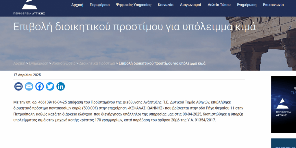
Task: Click the Αρχική breadcrumb link
Action: [19, 63]
